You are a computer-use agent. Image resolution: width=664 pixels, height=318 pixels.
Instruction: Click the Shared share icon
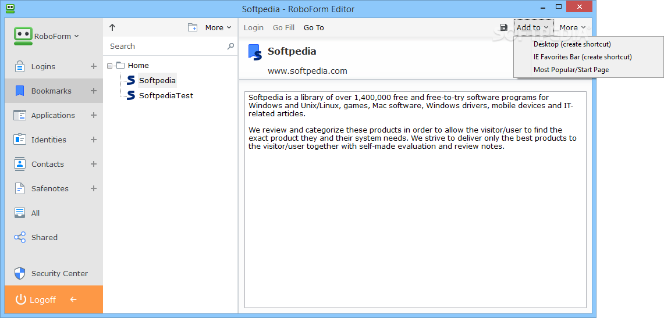[19, 237]
